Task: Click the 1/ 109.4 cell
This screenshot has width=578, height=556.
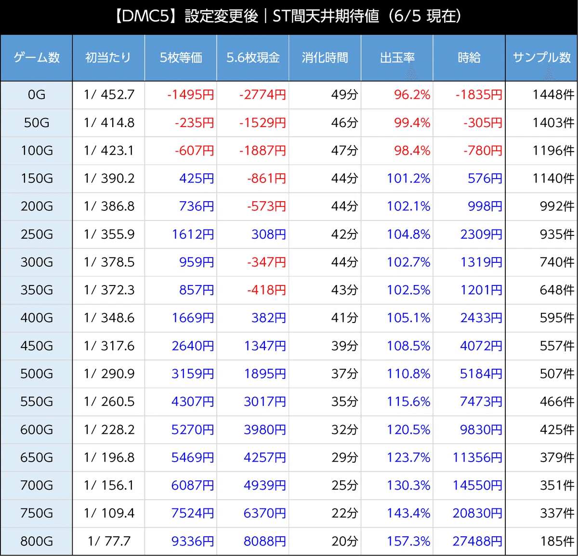Action: click(109, 514)
